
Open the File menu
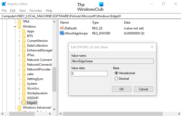pyautogui.click(x=4, y=11)
